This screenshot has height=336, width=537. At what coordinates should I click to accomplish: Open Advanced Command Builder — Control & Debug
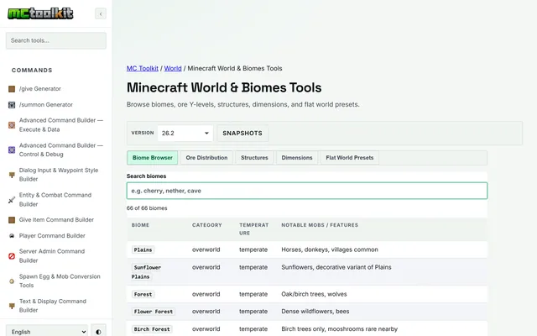tap(61, 150)
